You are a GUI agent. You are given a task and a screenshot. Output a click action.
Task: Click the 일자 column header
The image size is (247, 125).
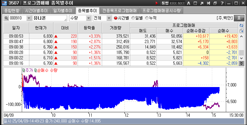click(16, 28)
